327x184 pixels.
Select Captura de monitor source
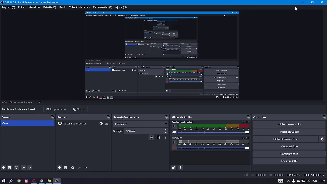click(74, 123)
